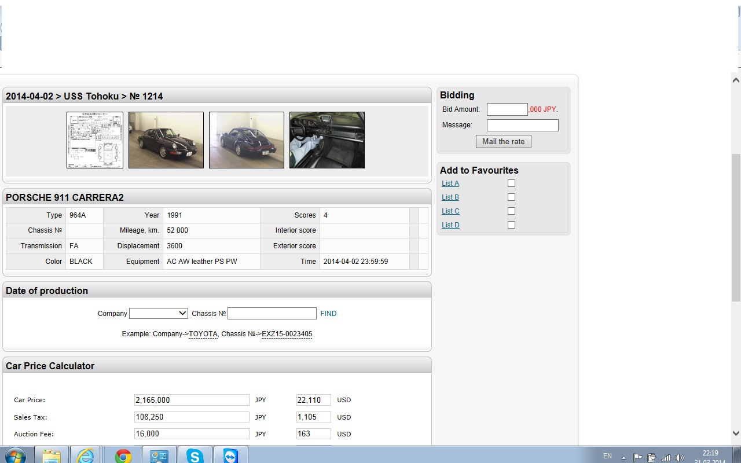This screenshot has height=463, width=741.
Task: Click the power/battery tray icon
Action: (x=651, y=457)
